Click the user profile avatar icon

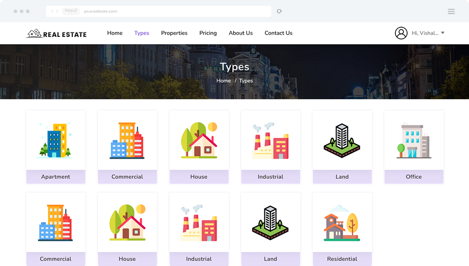coord(401,33)
